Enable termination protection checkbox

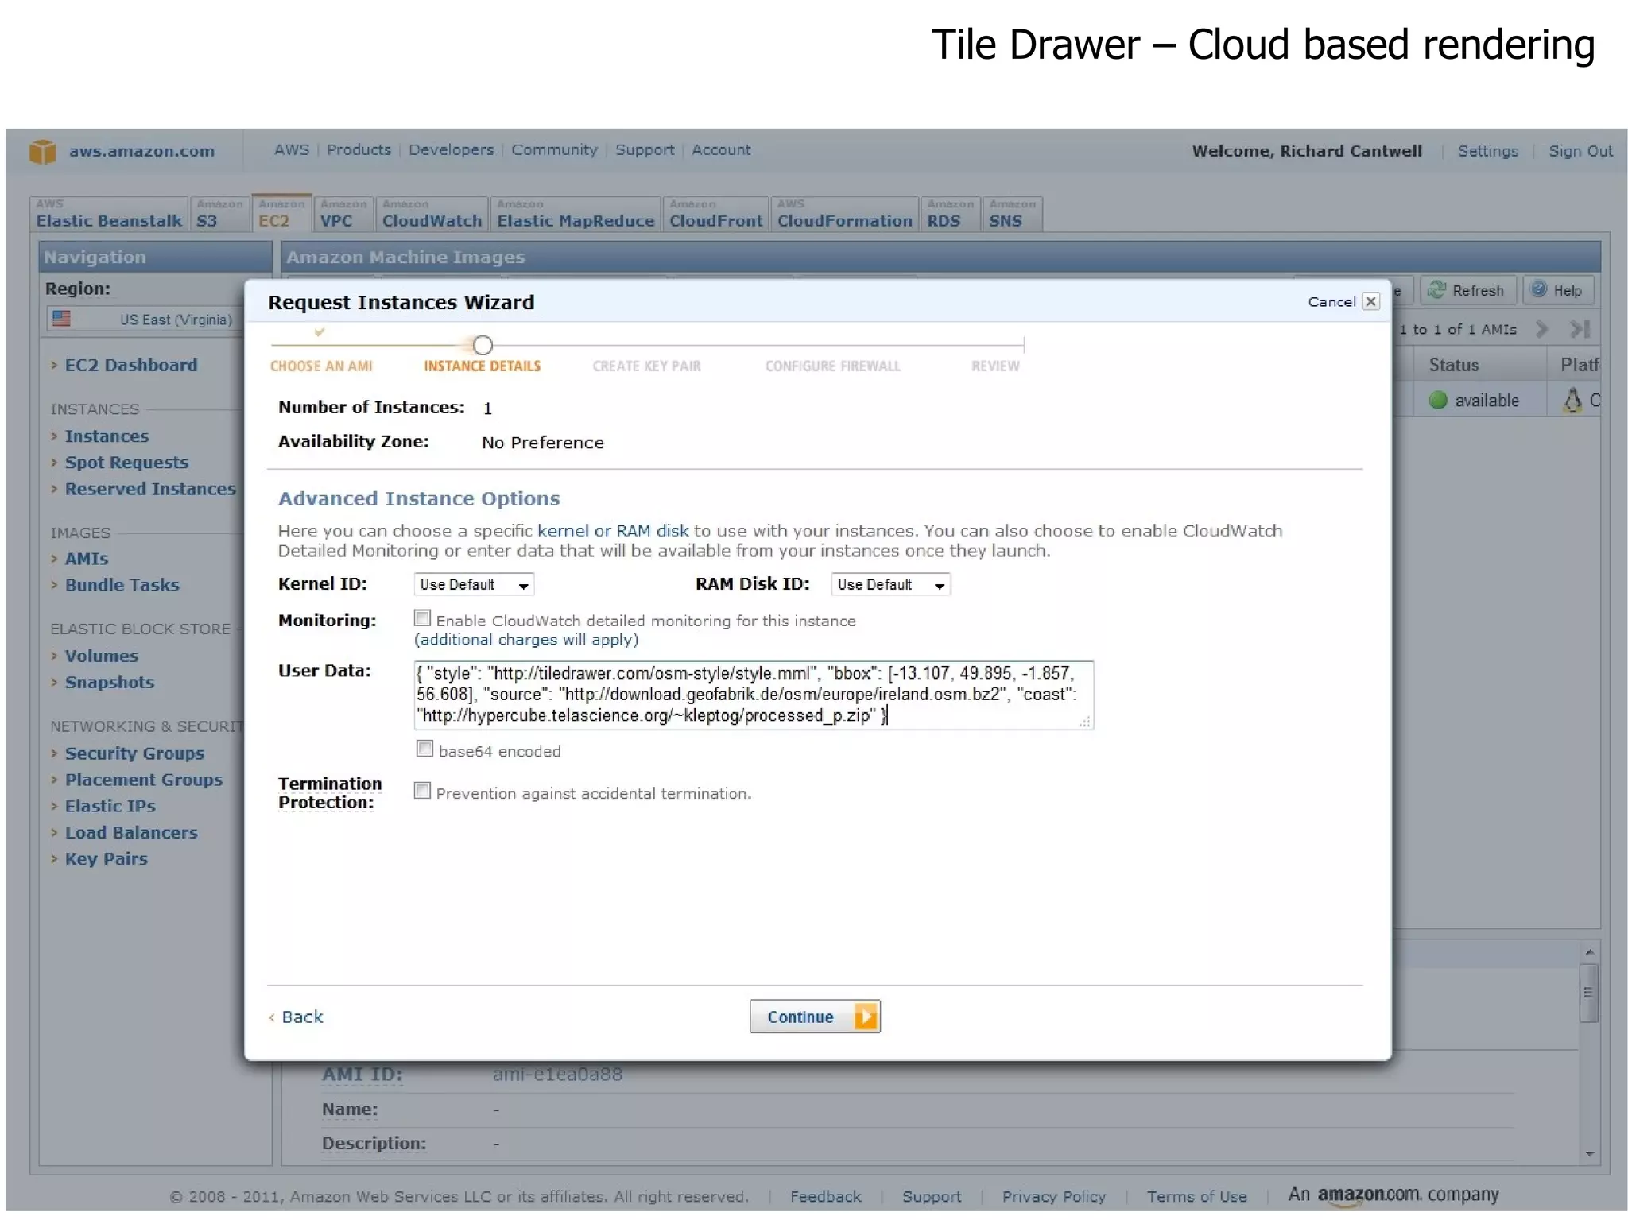[x=423, y=791]
